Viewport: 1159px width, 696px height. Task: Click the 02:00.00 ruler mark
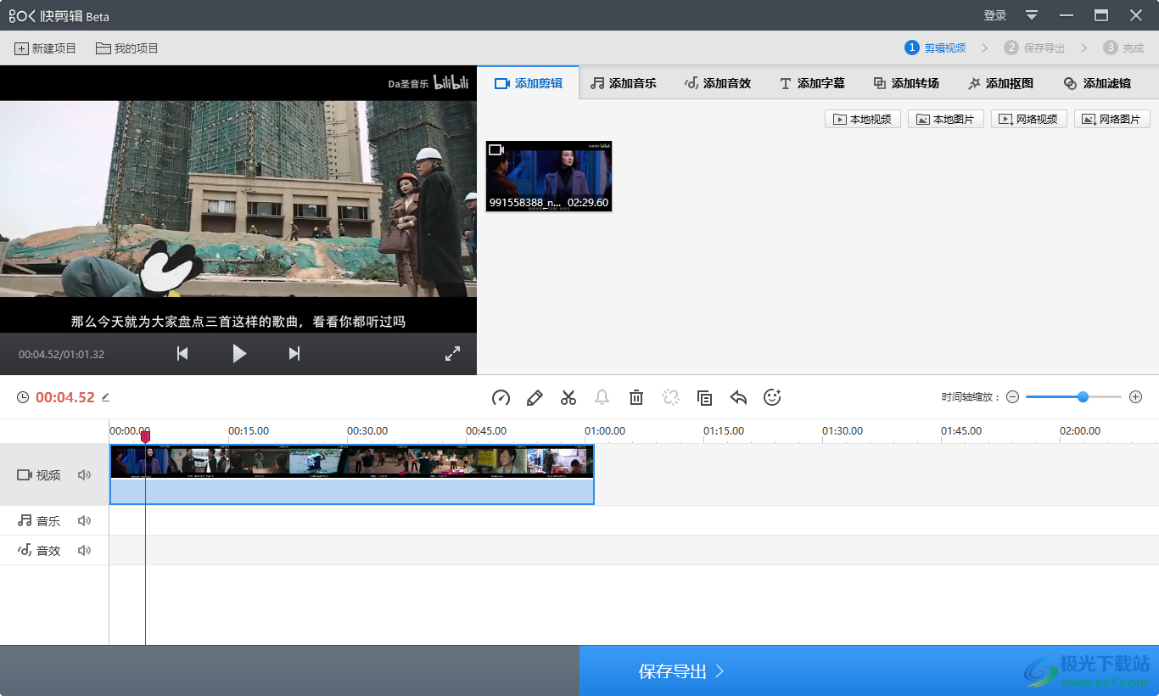[1080, 431]
